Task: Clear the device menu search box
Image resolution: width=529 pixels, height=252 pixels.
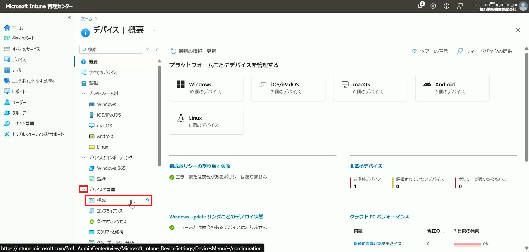Action: (147, 50)
